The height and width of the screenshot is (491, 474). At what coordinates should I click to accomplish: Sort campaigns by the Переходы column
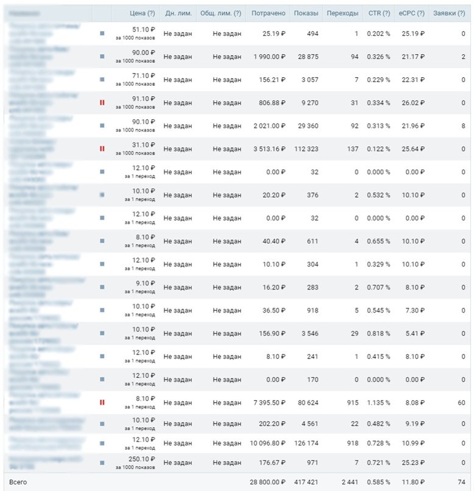click(x=342, y=13)
